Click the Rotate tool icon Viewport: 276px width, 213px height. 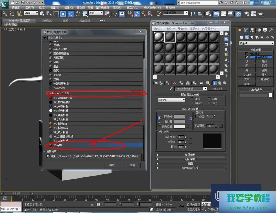pos(78,14)
